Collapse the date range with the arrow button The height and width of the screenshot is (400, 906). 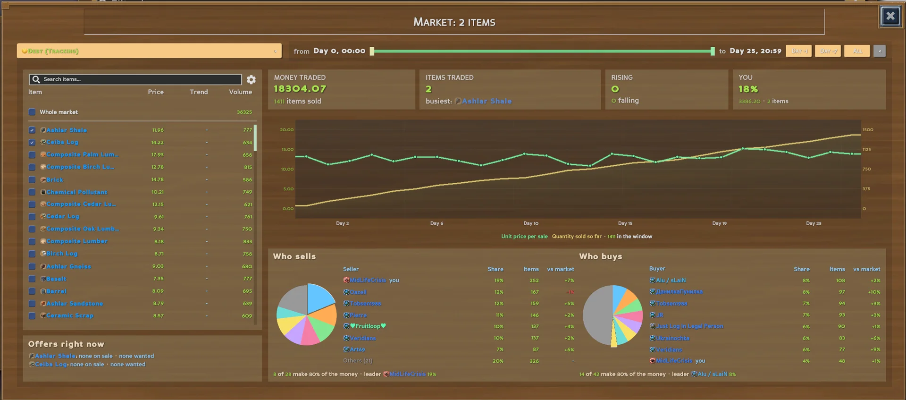pos(879,51)
